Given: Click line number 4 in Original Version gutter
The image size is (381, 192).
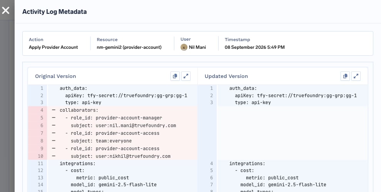Looking at the screenshot, I should (x=42, y=110).
